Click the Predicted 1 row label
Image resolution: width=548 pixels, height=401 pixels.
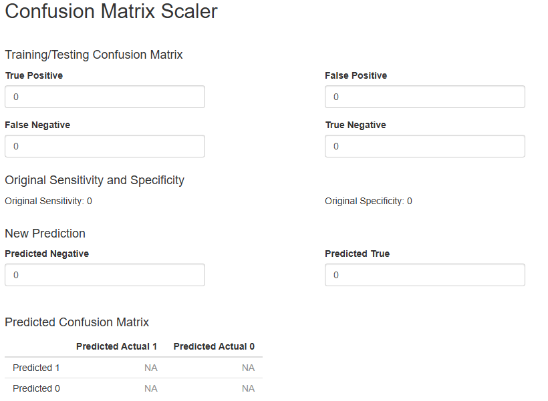tap(36, 368)
